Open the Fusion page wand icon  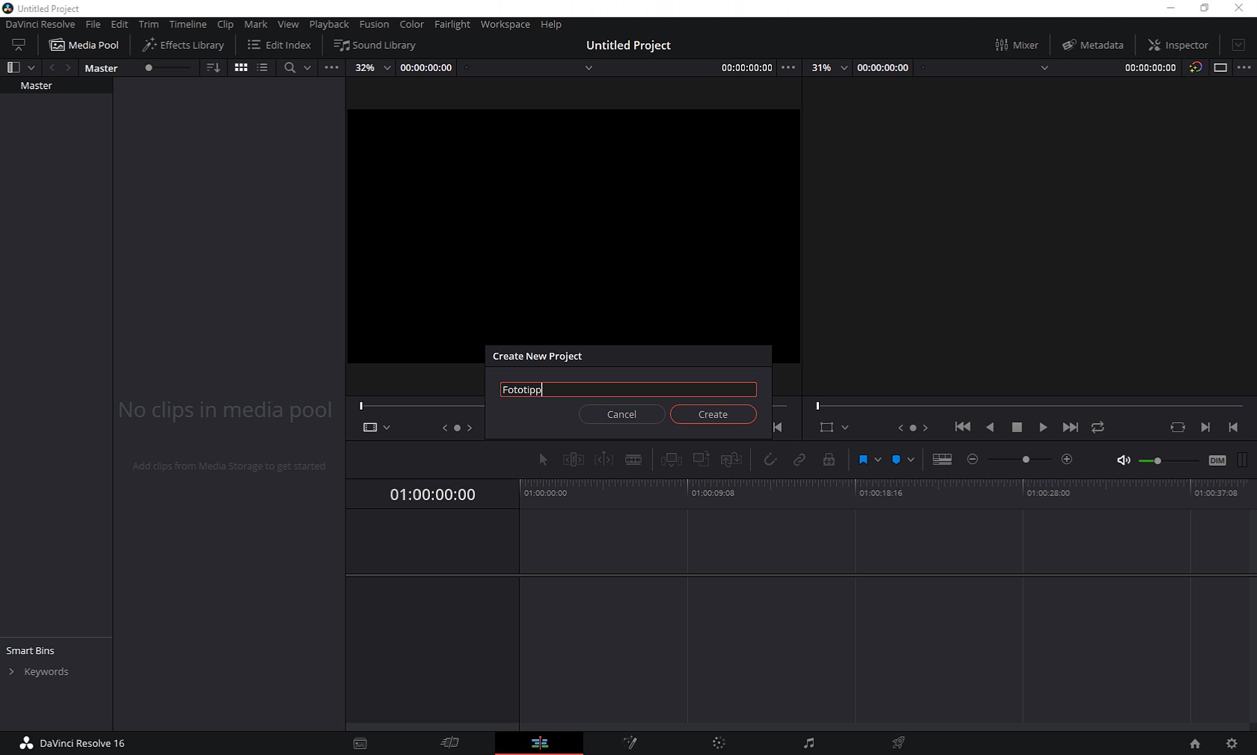[x=629, y=743]
